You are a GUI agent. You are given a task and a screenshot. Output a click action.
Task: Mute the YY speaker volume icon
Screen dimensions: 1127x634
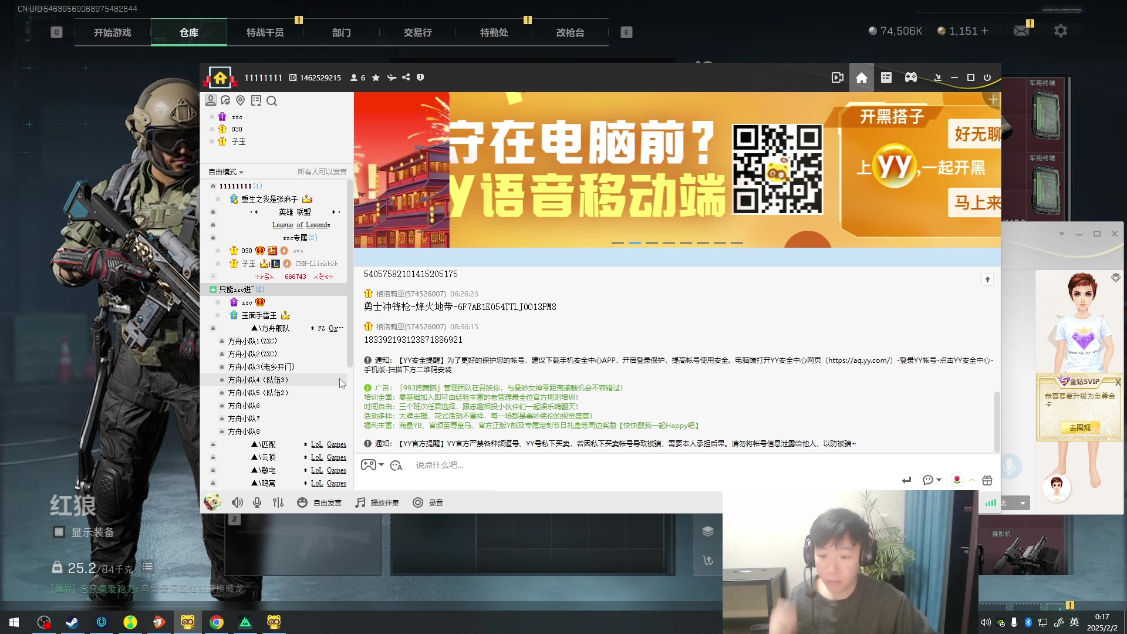237,503
